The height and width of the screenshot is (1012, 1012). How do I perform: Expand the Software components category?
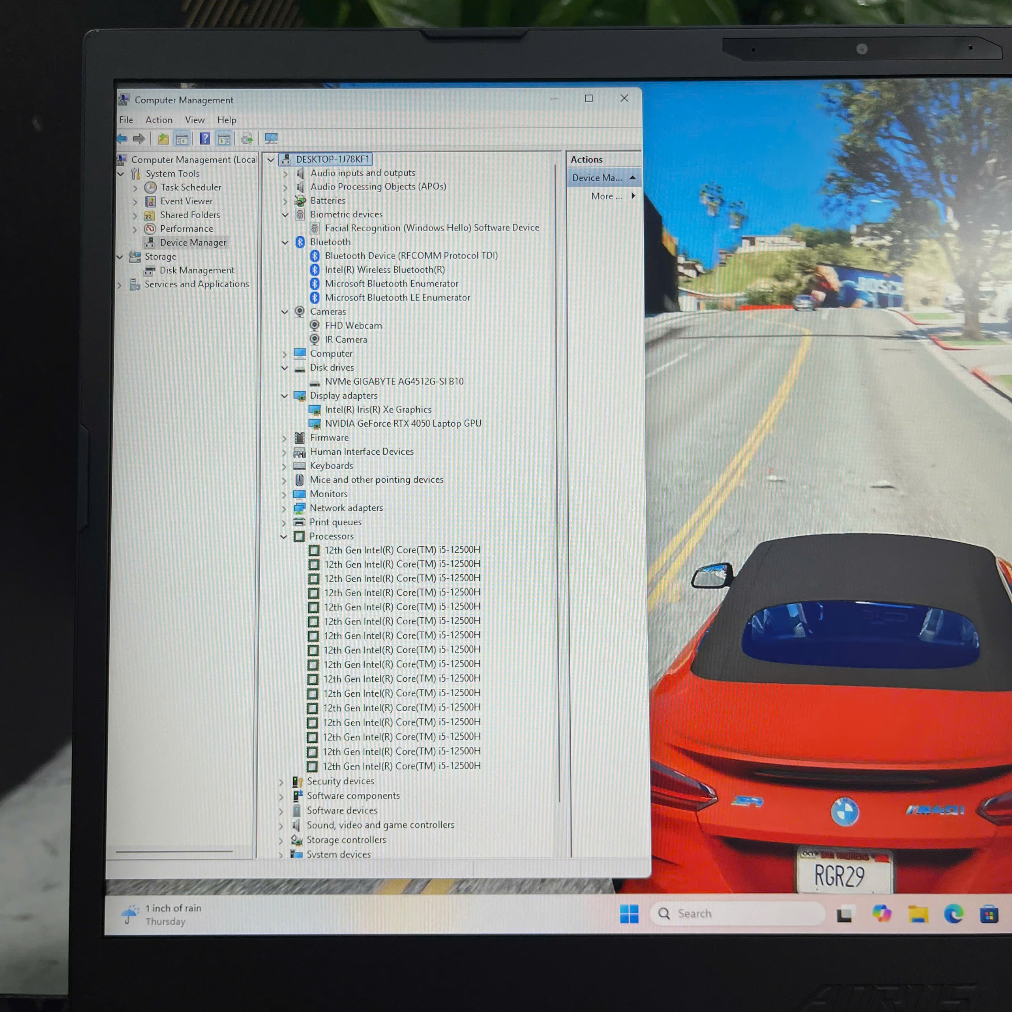coord(281,797)
